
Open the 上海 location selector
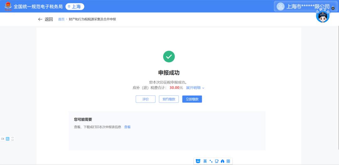pos(75,7)
